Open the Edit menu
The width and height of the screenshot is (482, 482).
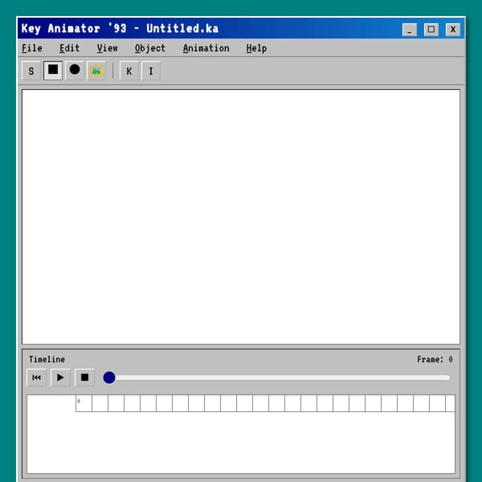pyautogui.click(x=69, y=48)
